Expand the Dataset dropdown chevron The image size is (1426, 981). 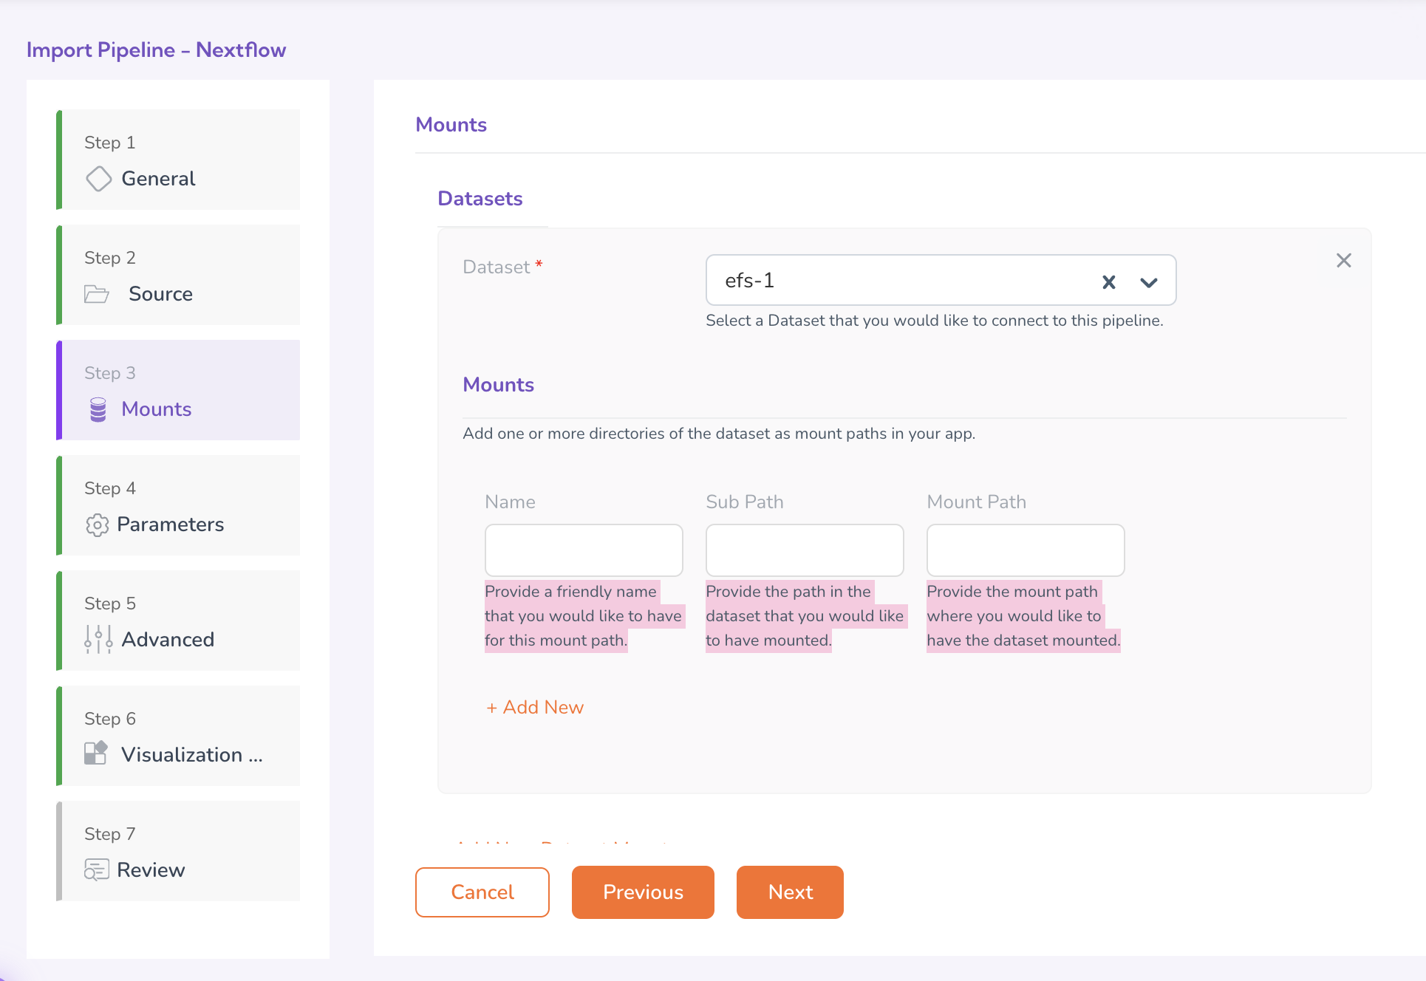1148,281
